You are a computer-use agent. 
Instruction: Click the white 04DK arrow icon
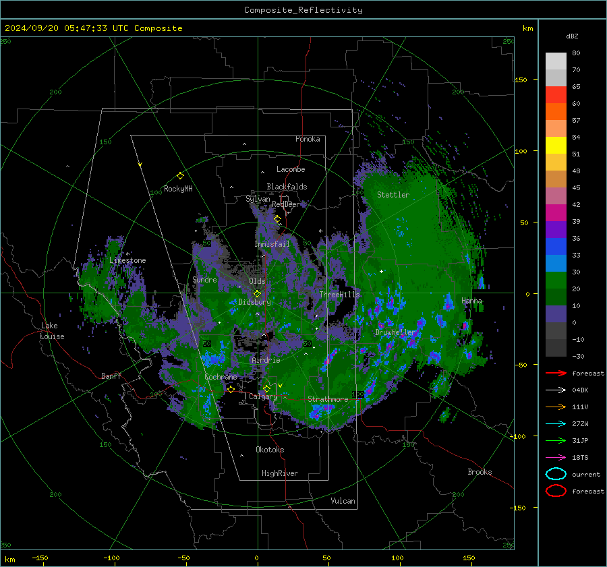point(556,390)
